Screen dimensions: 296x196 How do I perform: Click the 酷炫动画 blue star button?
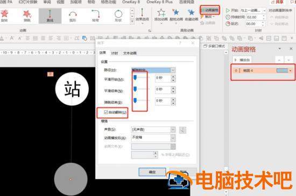[x=176, y=16]
